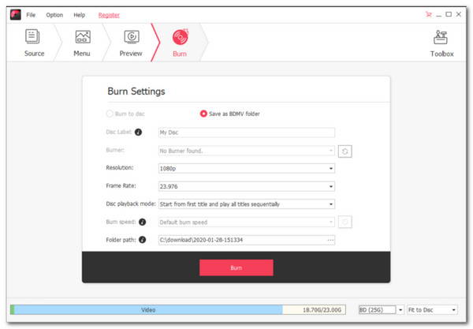The height and width of the screenshot is (329, 473).
Task: Open the Preview step icon
Action: [132, 37]
